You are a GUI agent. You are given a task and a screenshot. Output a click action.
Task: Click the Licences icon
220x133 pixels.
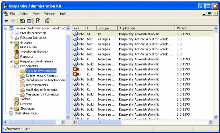17,104
